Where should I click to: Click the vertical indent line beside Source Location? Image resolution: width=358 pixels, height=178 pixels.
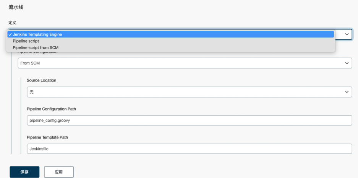point(21,116)
